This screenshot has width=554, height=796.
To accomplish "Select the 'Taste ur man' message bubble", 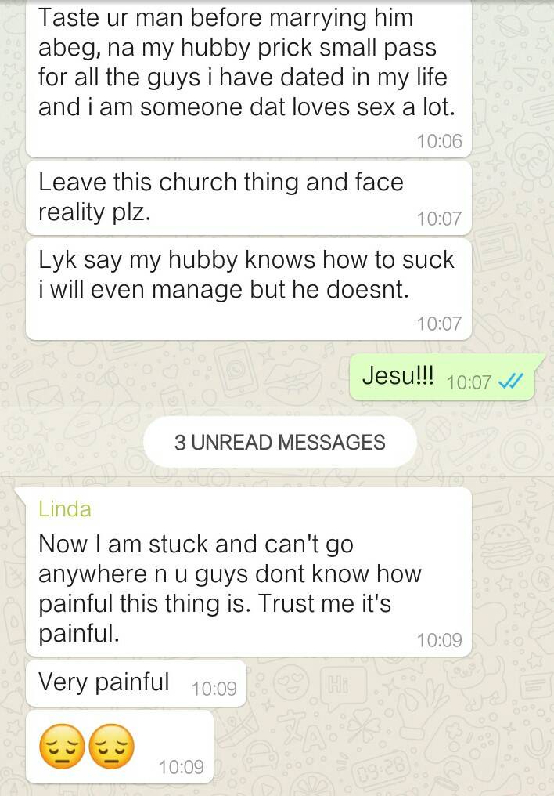I will [x=248, y=78].
